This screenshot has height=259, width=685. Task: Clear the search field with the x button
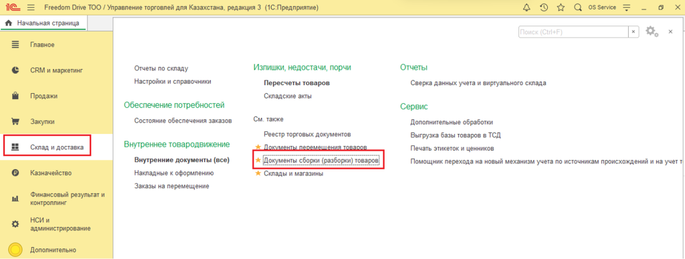634,32
